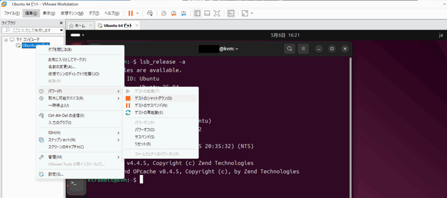Open 設定(S)... from context menu

click(80, 174)
